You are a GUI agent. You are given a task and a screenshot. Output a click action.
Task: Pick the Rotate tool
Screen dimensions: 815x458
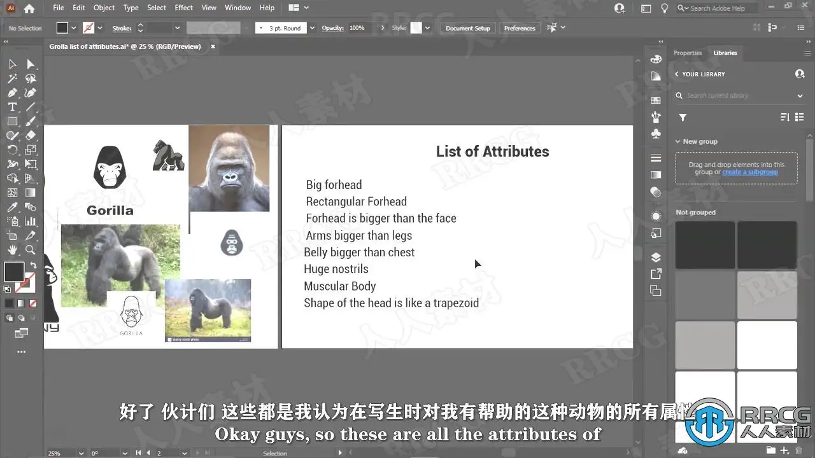(x=12, y=150)
